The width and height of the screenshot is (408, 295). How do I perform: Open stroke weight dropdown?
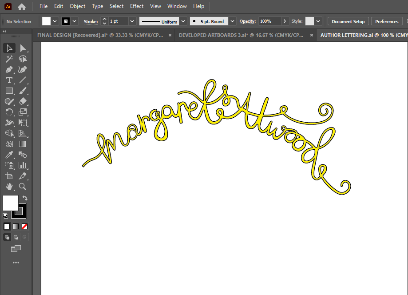(132, 21)
